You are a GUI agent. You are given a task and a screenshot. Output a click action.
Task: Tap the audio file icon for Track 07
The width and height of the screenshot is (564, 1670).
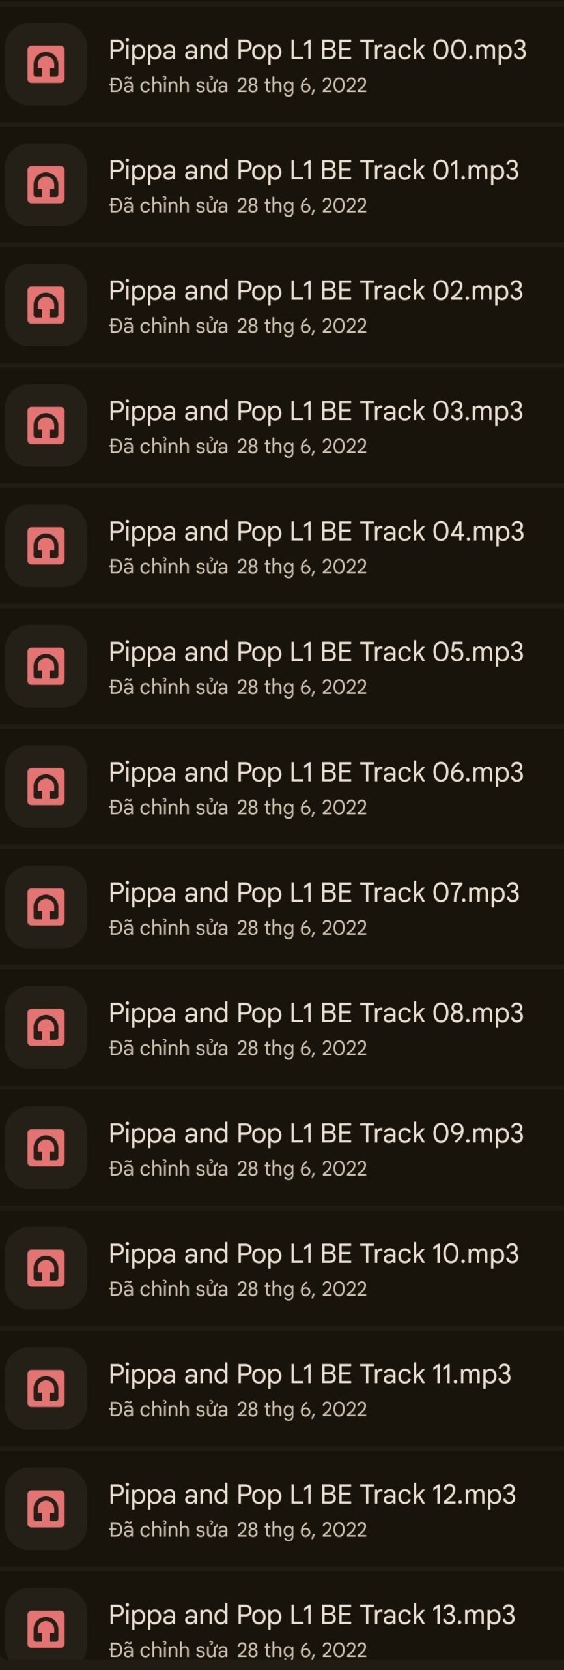point(46,907)
